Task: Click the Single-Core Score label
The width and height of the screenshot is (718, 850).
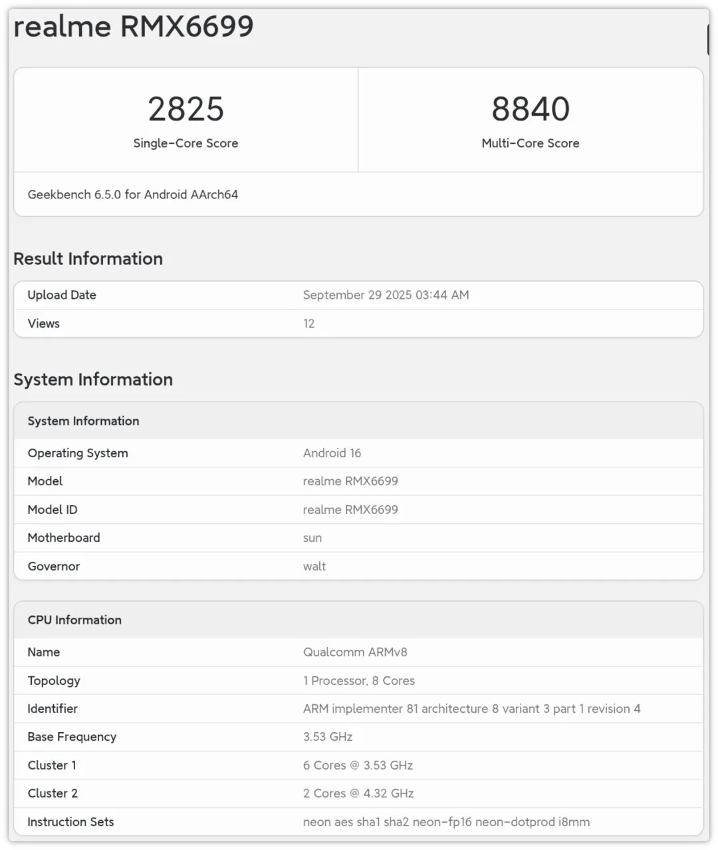Action: (x=185, y=143)
